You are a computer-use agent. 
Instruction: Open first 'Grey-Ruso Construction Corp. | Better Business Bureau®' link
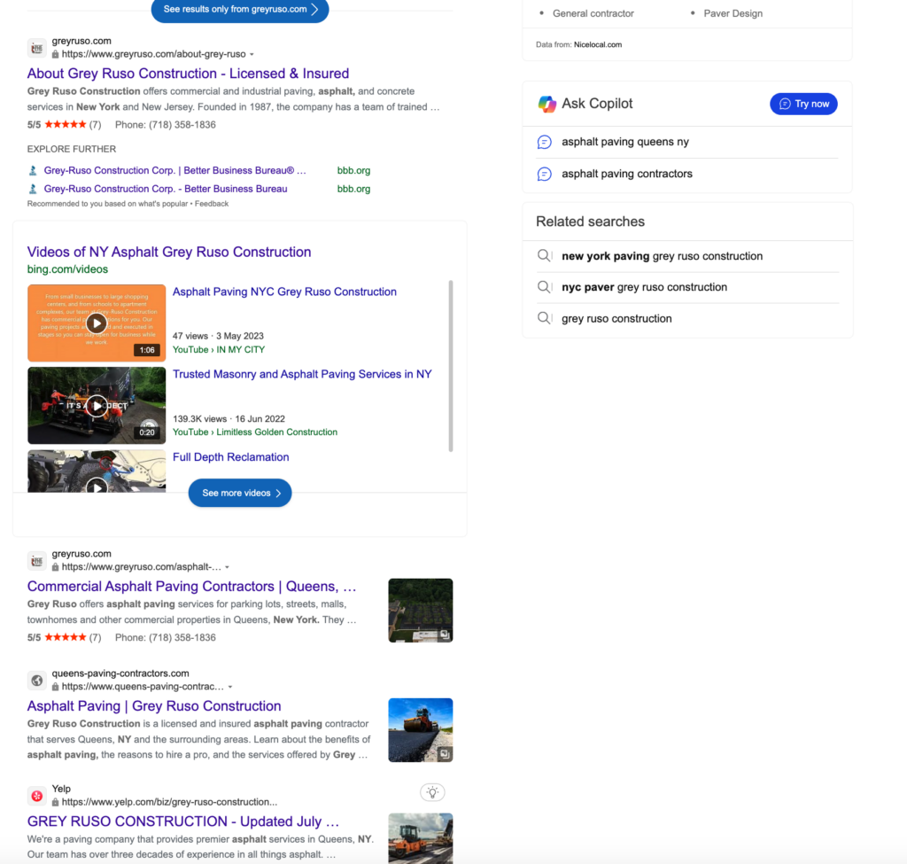[174, 171]
